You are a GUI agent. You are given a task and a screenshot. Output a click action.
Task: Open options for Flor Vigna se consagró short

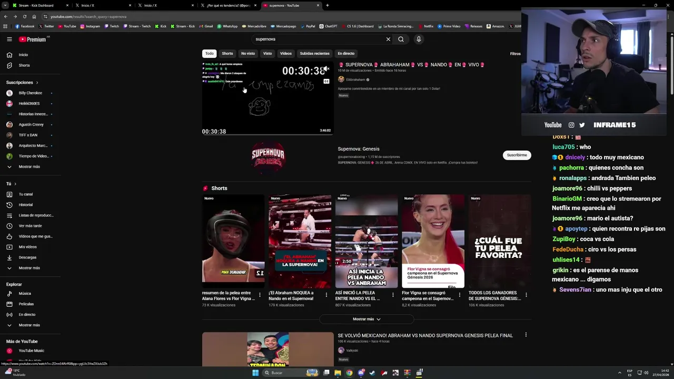(x=459, y=295)
